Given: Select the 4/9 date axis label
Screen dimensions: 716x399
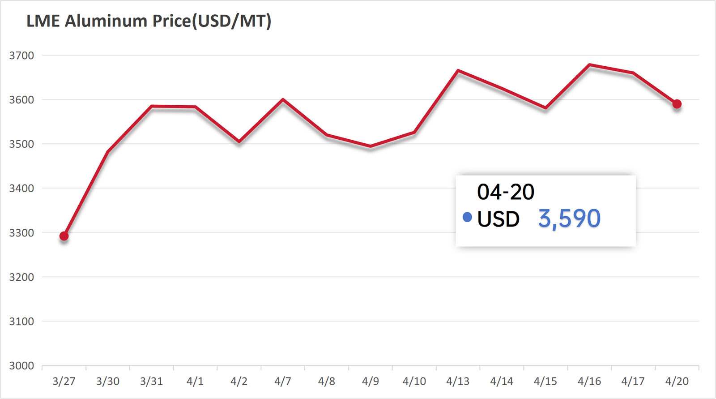Looking at the screenshot, I should pos(370,382).
